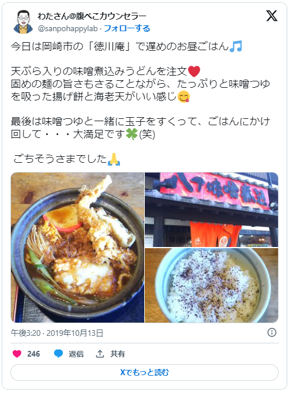Viewport: 289px width, 393px height.
Task: Click the author's avatar picture
Action: click(23, 22)
